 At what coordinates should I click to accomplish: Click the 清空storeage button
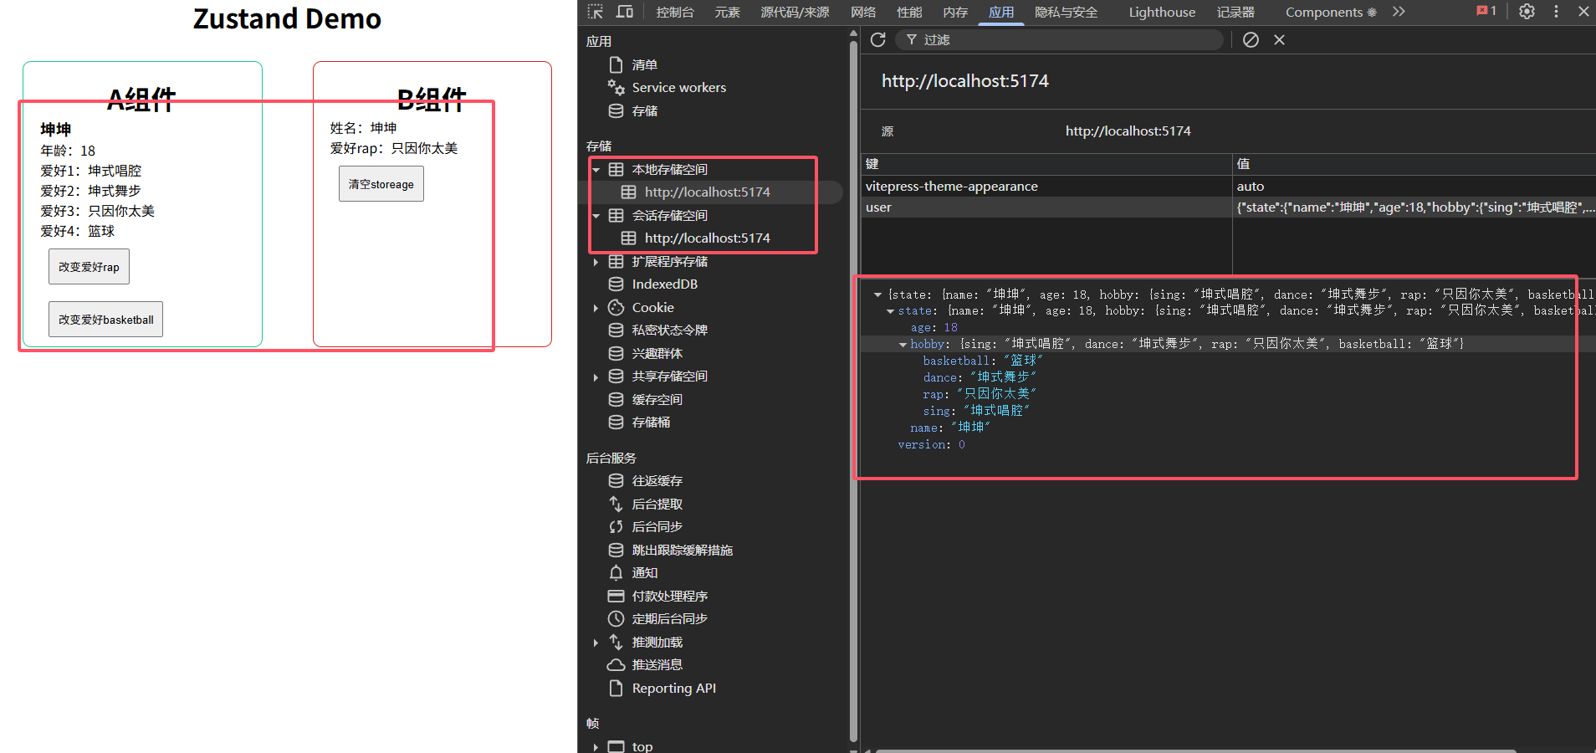[381, 184]
